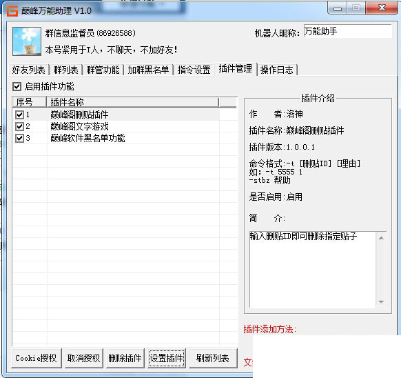Go to 指令设置 tab
The width and height of the screenshot is (401, 378).
point(194,70)
